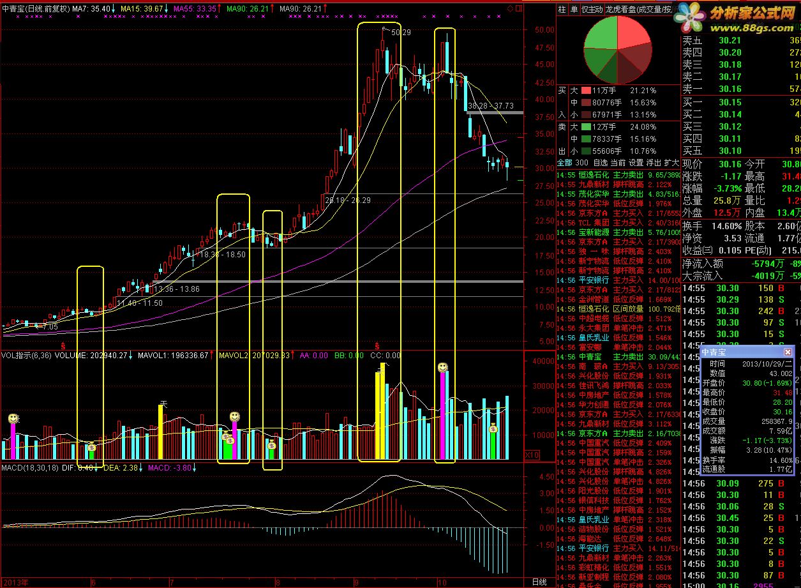Switch to the 柱 view tab
The width and height of the screenshot is (801, 588).
click(562, 10)
